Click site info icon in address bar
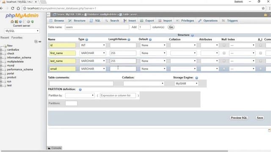This screenshot has width=271, height=152. click(25, 8)
